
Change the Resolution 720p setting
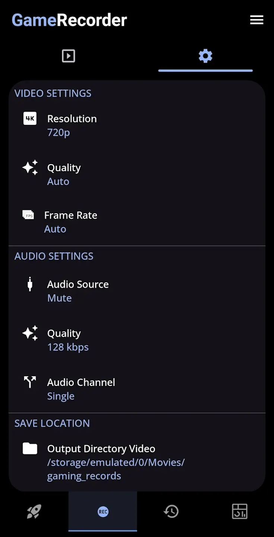coord(72,125)
